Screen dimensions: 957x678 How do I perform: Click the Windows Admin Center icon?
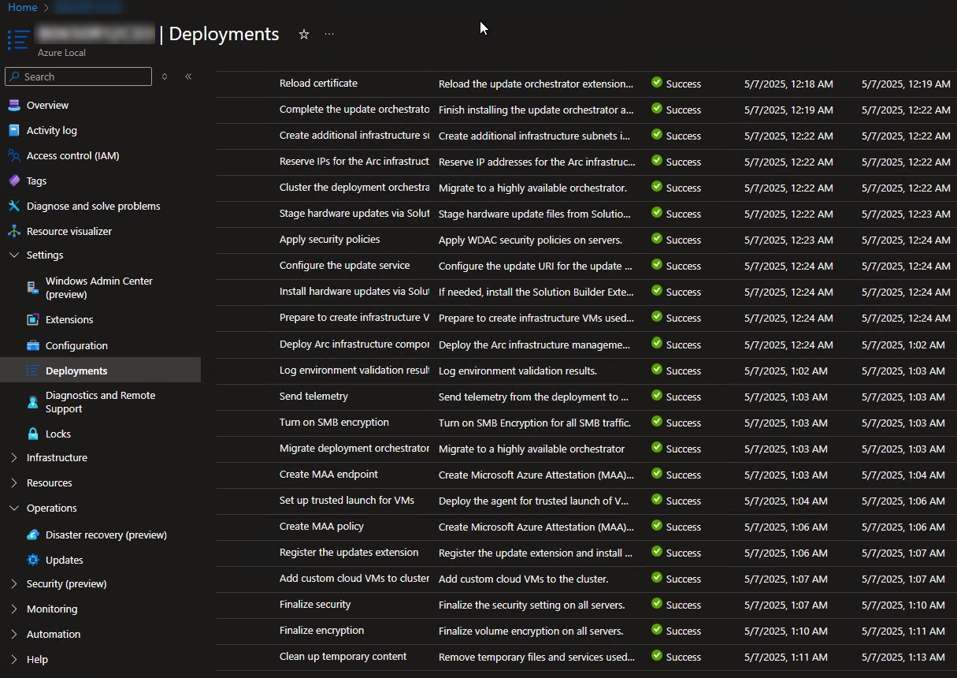coord(32,288)
